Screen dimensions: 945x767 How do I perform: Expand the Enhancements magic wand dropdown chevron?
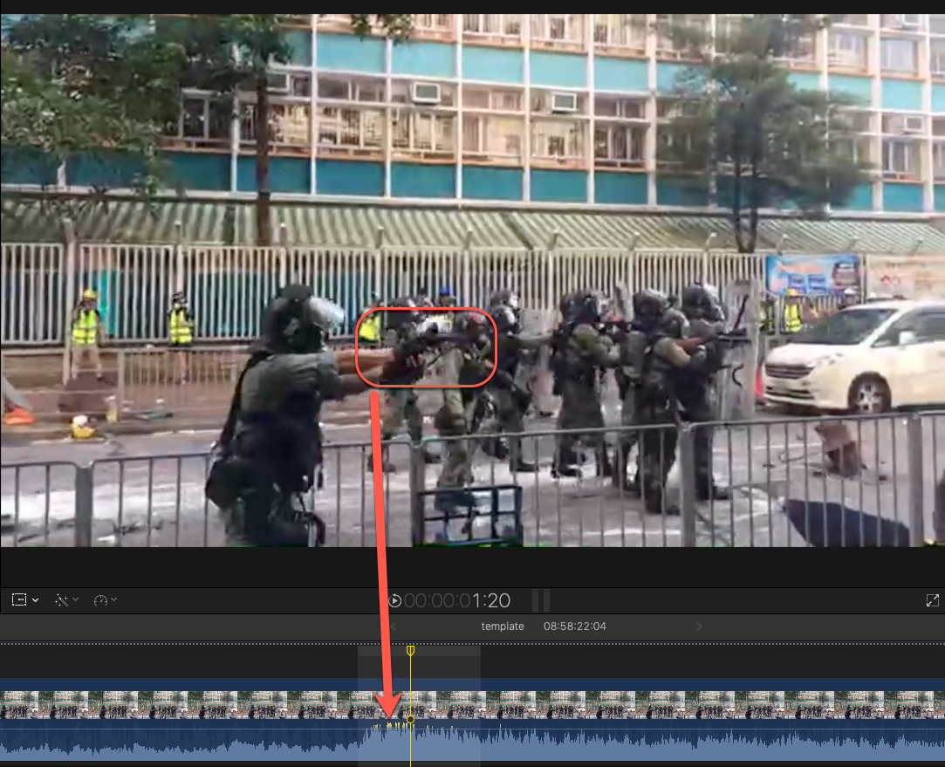75,600
